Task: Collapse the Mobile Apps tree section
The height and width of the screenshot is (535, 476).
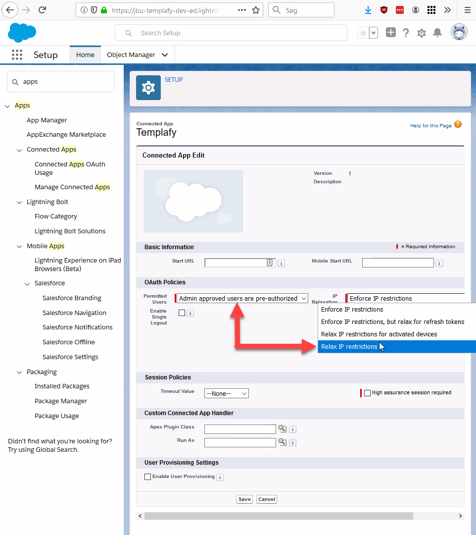Action: (19, 246)
